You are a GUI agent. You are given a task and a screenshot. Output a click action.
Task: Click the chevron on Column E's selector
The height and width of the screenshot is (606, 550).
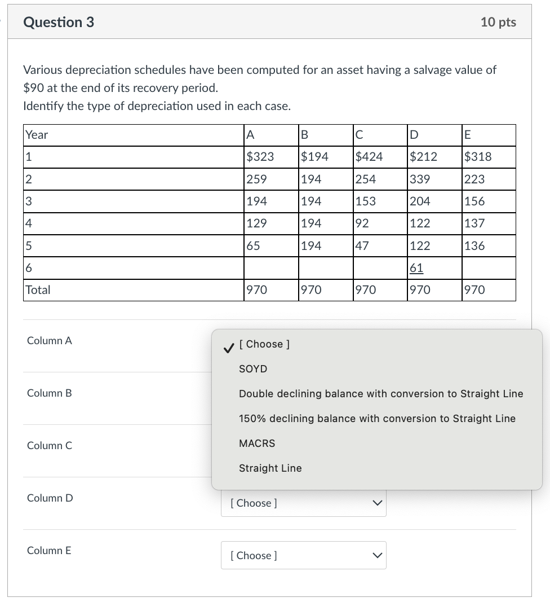point(376,555)
